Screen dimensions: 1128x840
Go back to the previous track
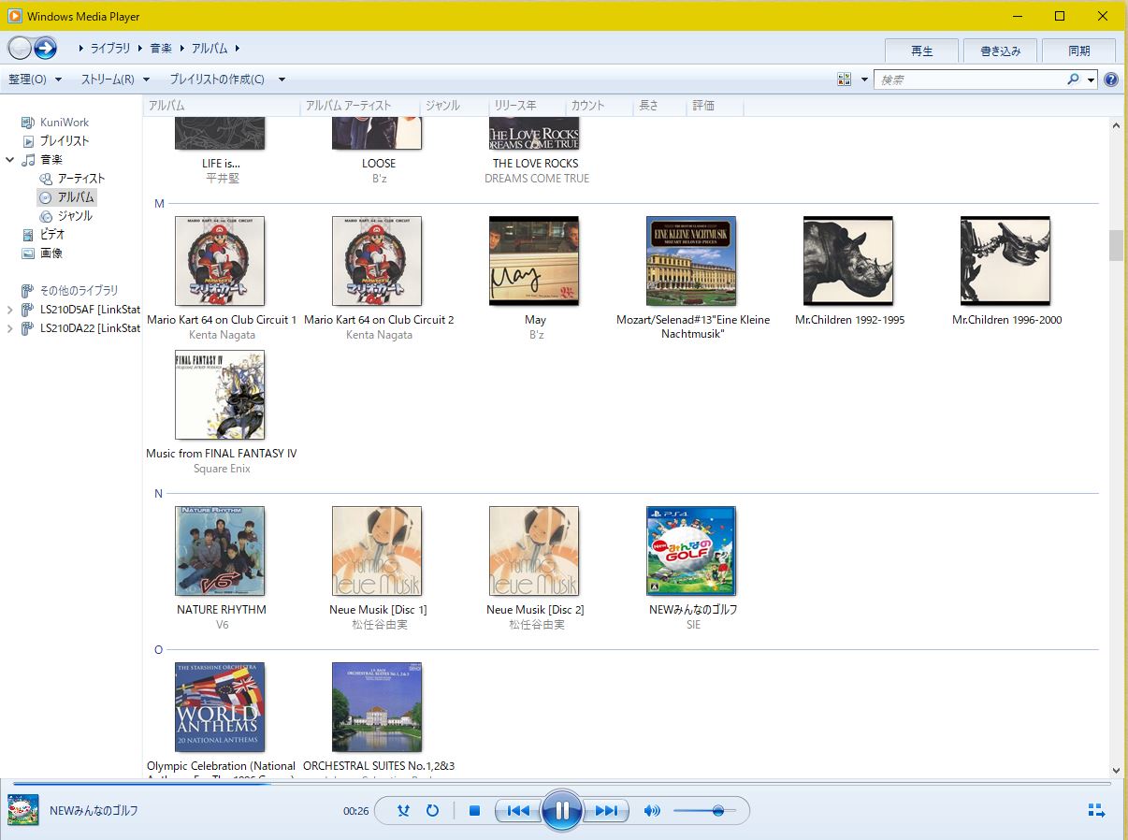click(517, 811)
